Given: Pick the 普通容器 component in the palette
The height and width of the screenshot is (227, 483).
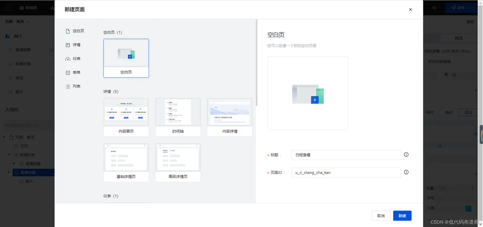Looking at the screenshot, I should point(19,50).
